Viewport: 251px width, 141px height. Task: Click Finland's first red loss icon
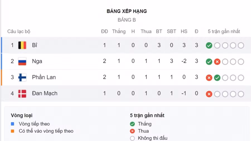[x=209, y=78]
